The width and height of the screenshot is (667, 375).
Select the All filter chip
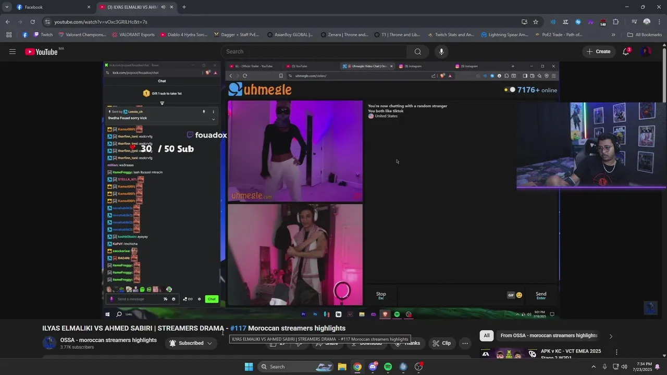(487, 335)
